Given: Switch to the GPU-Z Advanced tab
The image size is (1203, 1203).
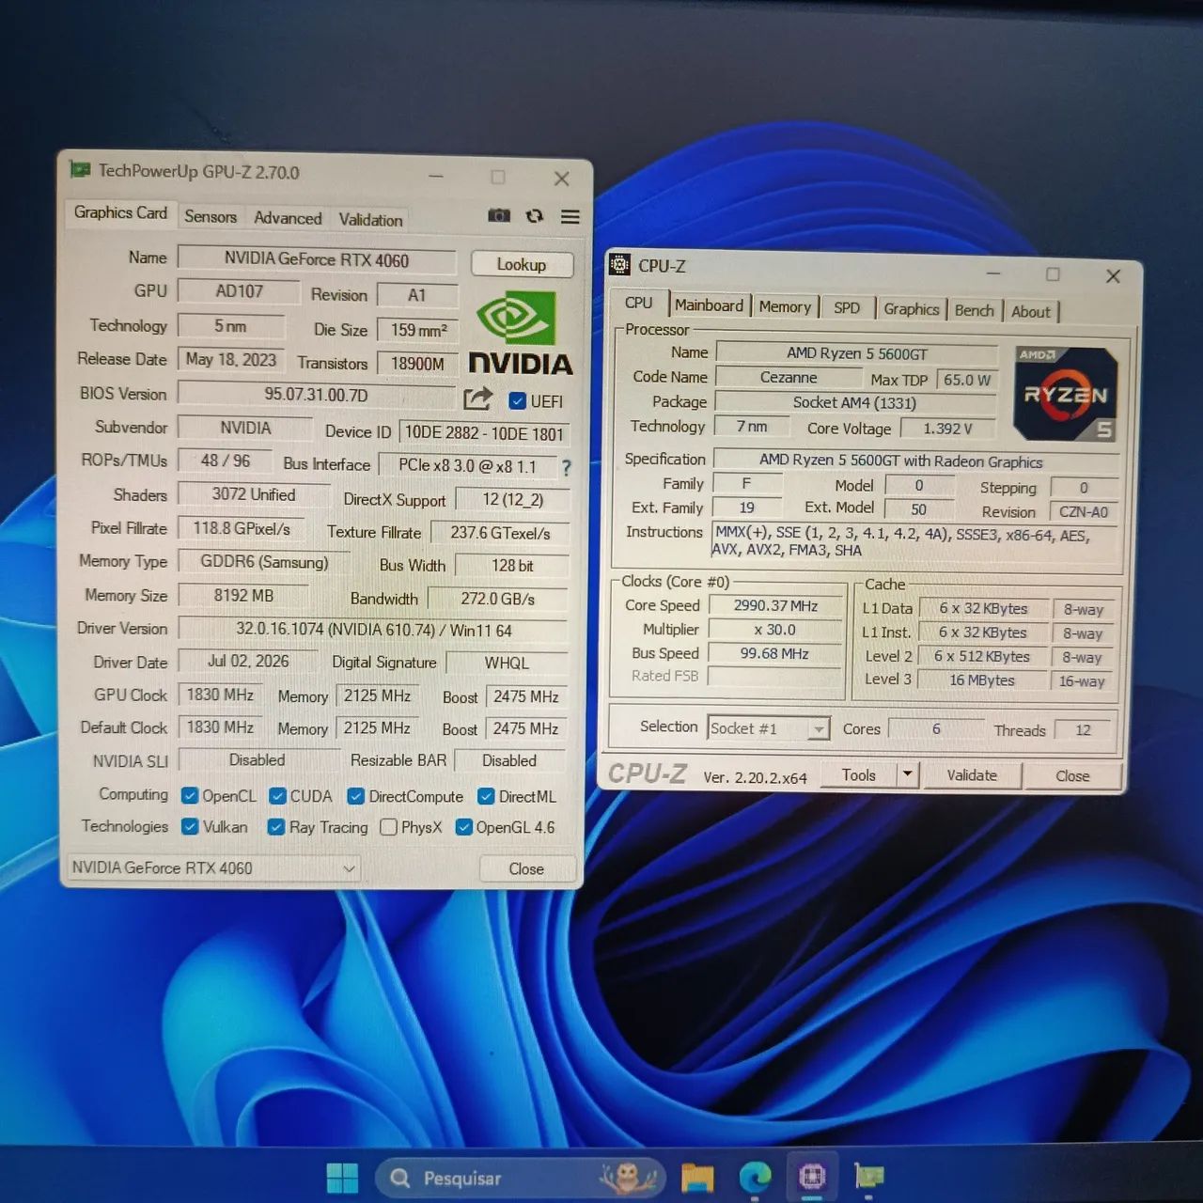Looking at the screenshot, I should [288, 218].
